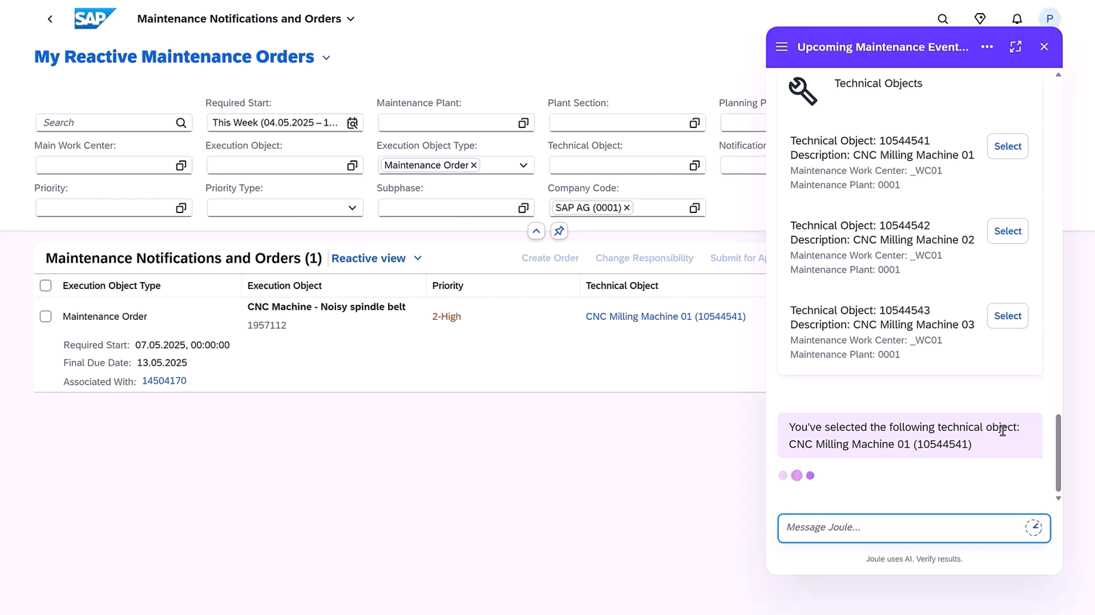The height and width of the screenshot is (615, 1095).
Task: Focus the Message Joule input
Action: (902, 527)
